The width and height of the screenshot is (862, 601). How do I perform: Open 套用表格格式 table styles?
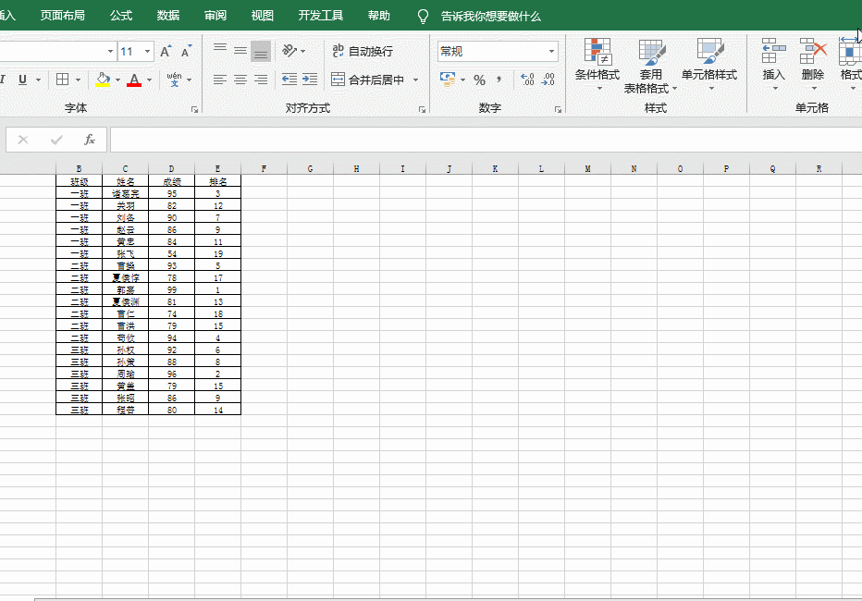coord(650,65)
